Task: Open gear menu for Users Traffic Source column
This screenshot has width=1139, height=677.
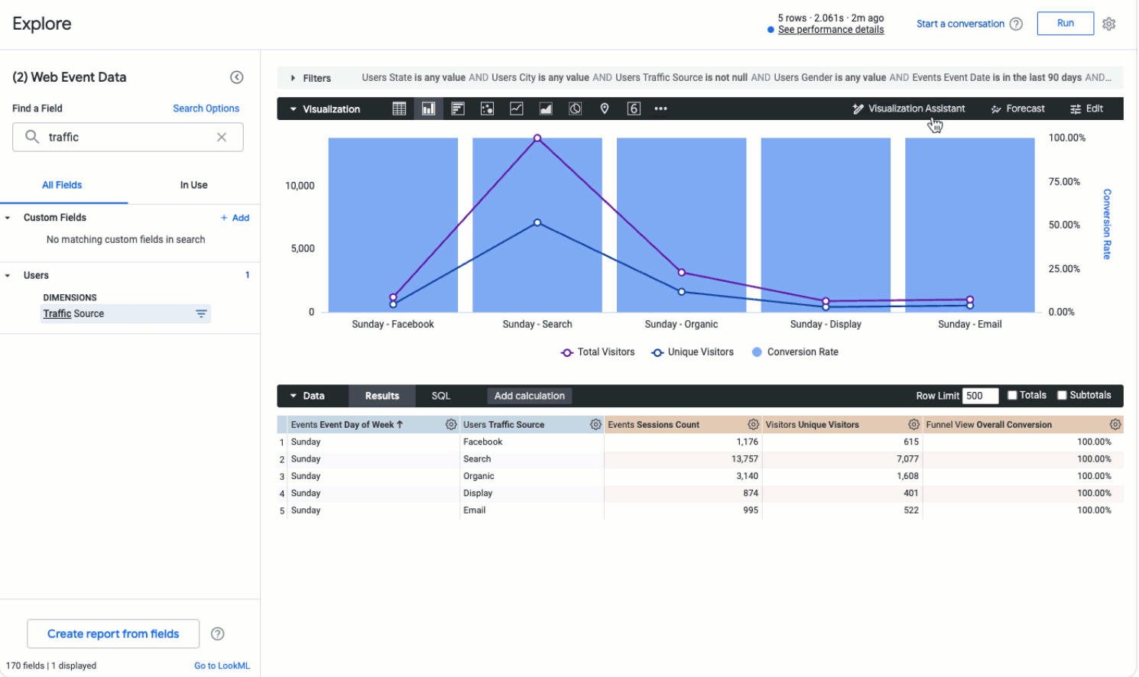Action: 595,424
